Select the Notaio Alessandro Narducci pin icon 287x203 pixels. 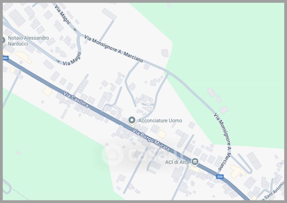click(x=3, y=41)
